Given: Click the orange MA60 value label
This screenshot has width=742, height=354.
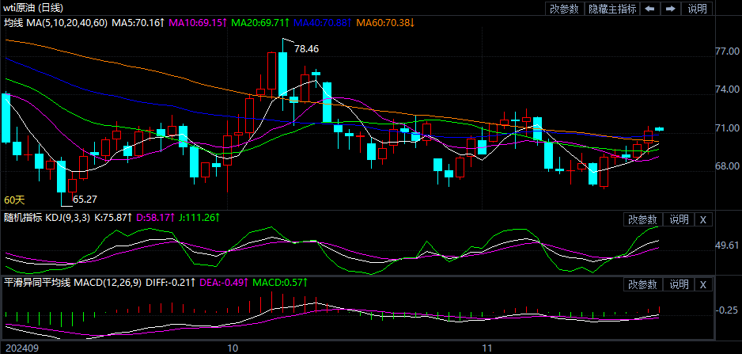Looking at the screenshot, I should pos(385,23).
